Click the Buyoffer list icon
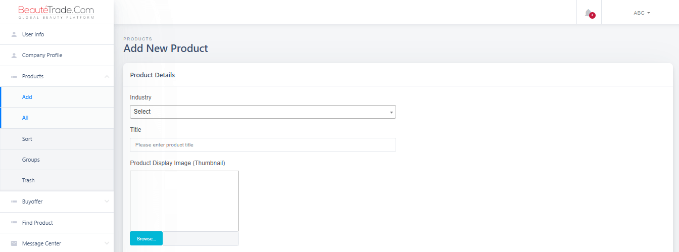This screenshot has width=679, height=252. pyautogui.click(x=14, y=201)
